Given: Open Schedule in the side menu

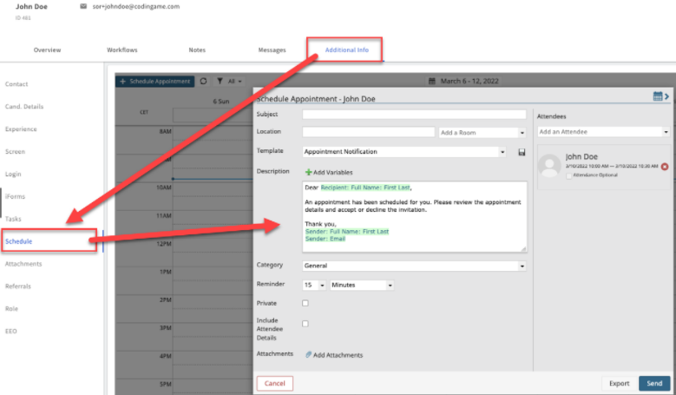Looking at the screenshot, I should [x=18, y=241].
